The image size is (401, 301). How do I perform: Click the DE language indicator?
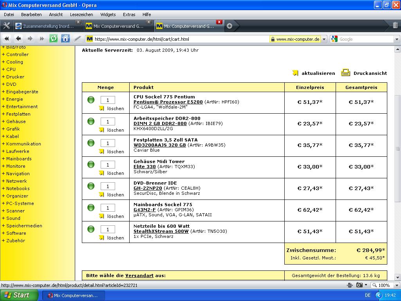click(x=367, y=296)
